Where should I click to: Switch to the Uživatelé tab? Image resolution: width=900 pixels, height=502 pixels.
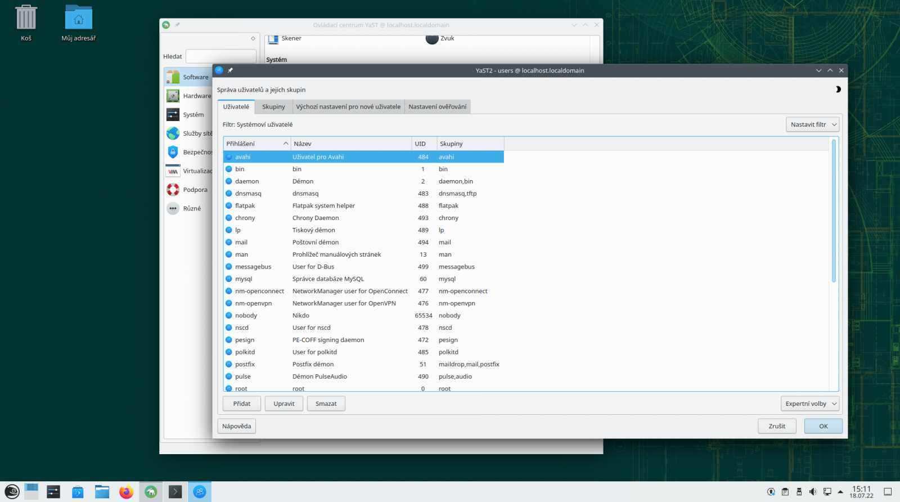pyautogui.click(x=236, y=106)
